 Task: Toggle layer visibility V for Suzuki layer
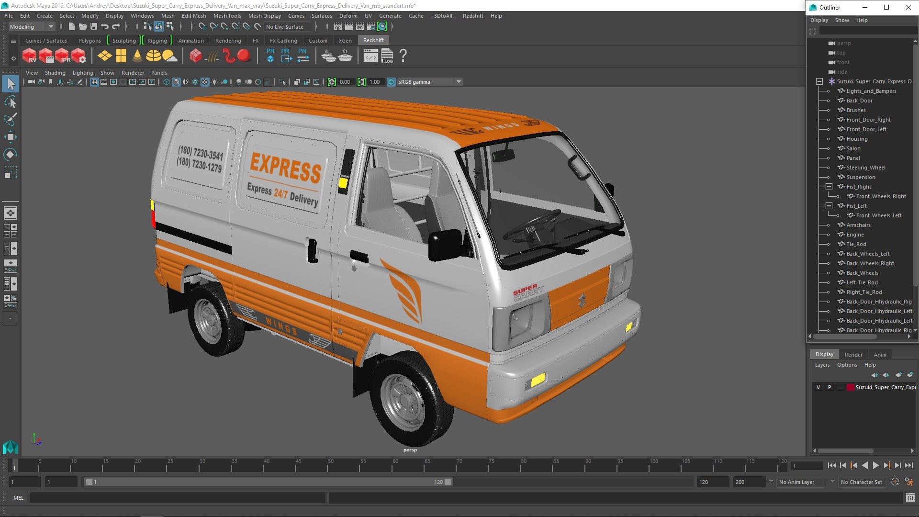(x=818, y=387)
